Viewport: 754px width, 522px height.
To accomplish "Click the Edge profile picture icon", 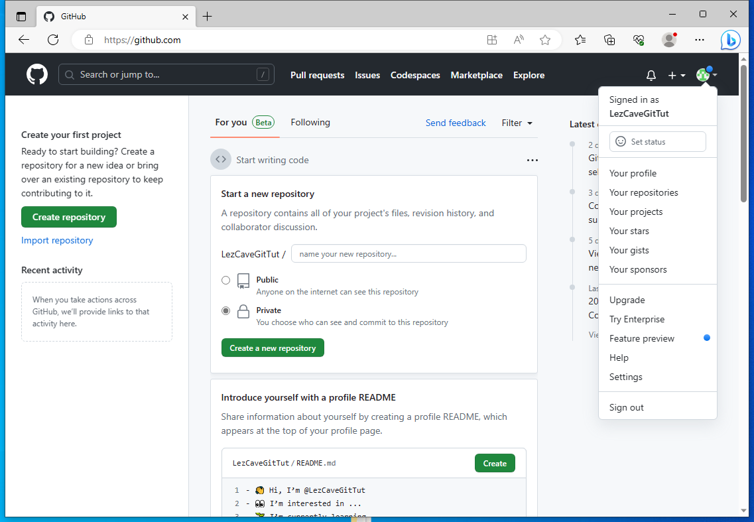I will coord(669,40).
